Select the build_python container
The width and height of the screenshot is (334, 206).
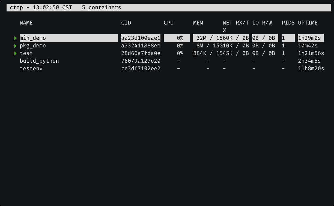point(39,61)
